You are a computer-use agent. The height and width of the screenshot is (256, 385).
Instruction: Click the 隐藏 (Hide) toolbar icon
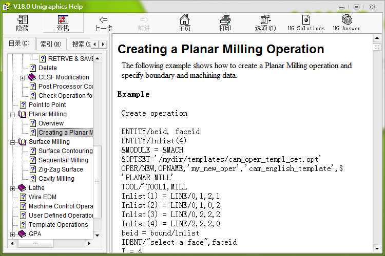(23, 20)
